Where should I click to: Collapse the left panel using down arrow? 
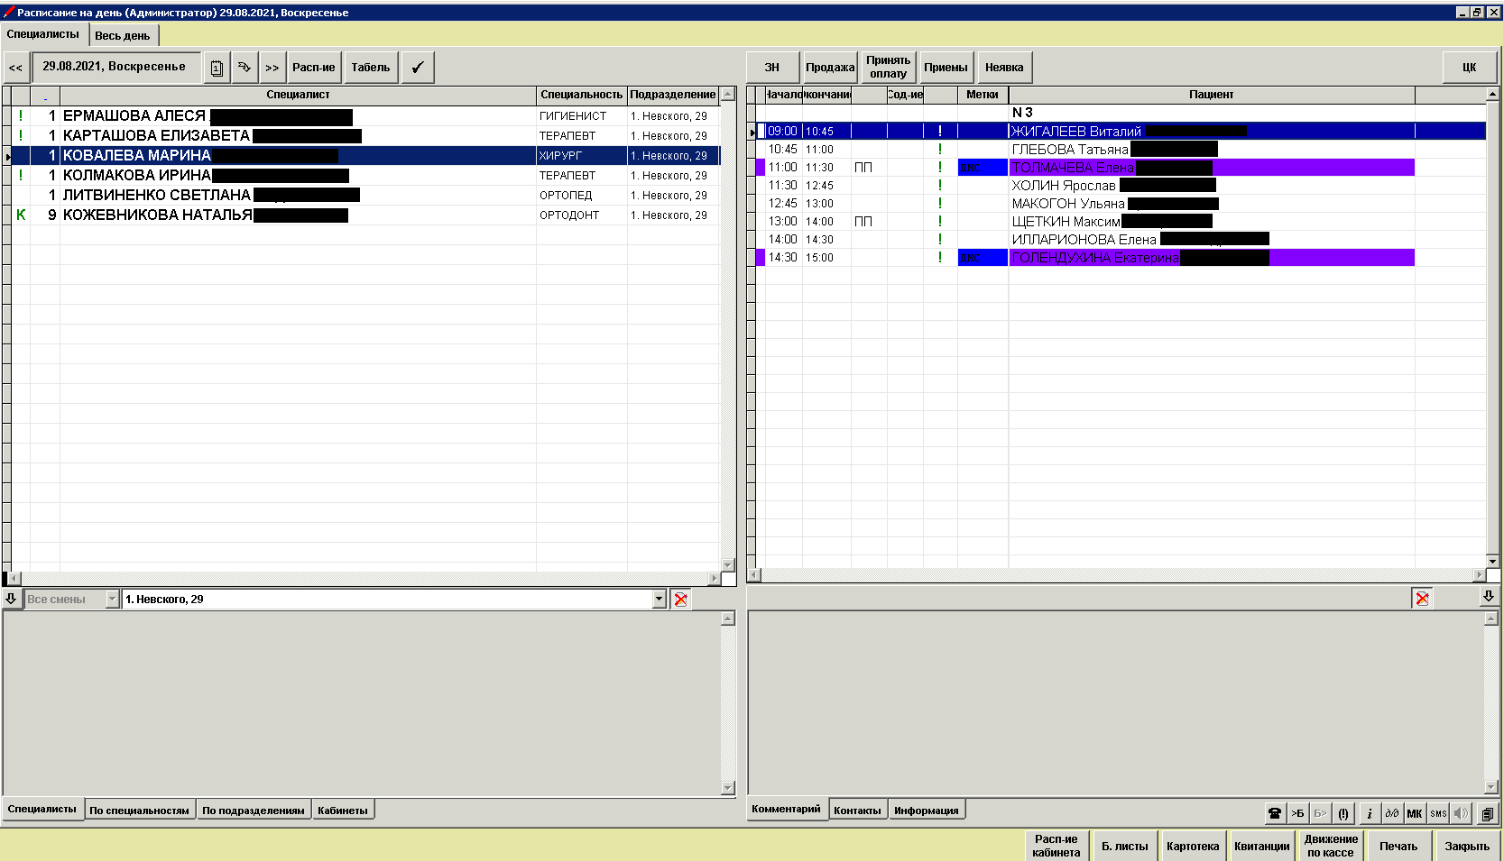pyautogui.click(x=11, y=599)
